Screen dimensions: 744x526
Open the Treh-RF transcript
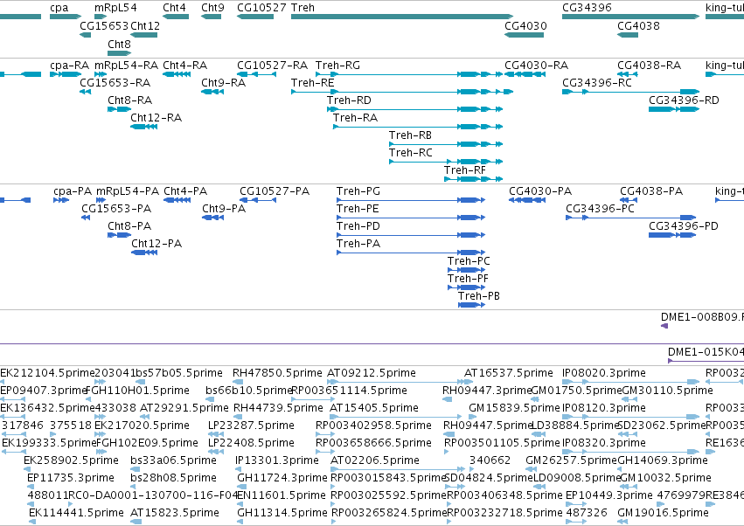click(x=473, y=179)
